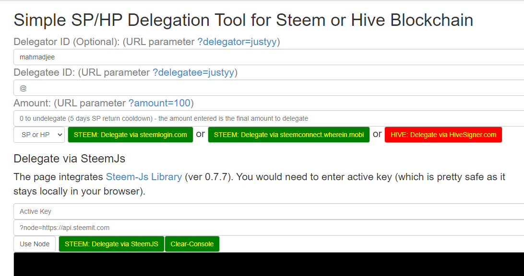Click HIVE: Delegate via HiveSigner.com button
Viewport: 524px width, 276px height.
(443, 135)
